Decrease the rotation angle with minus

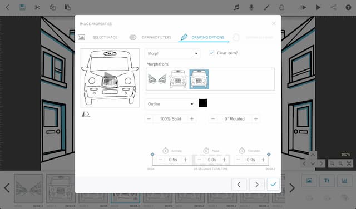[x=213, y=119]
